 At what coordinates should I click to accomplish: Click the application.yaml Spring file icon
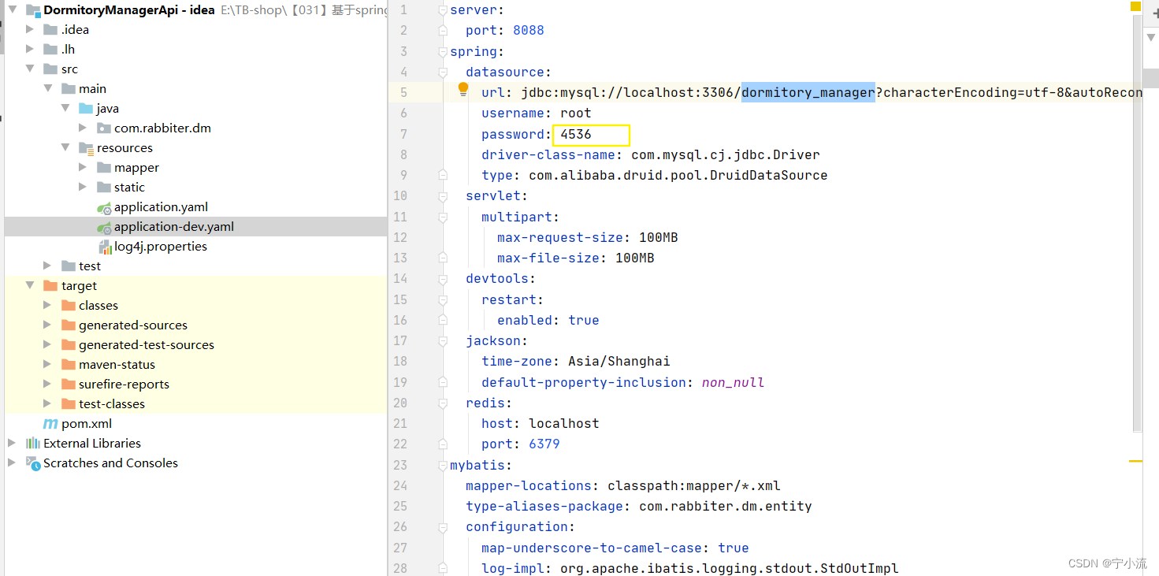(104, 207)
